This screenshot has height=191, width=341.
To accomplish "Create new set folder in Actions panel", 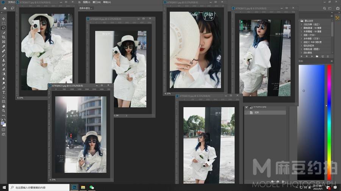I will click(x=317, y=56).
